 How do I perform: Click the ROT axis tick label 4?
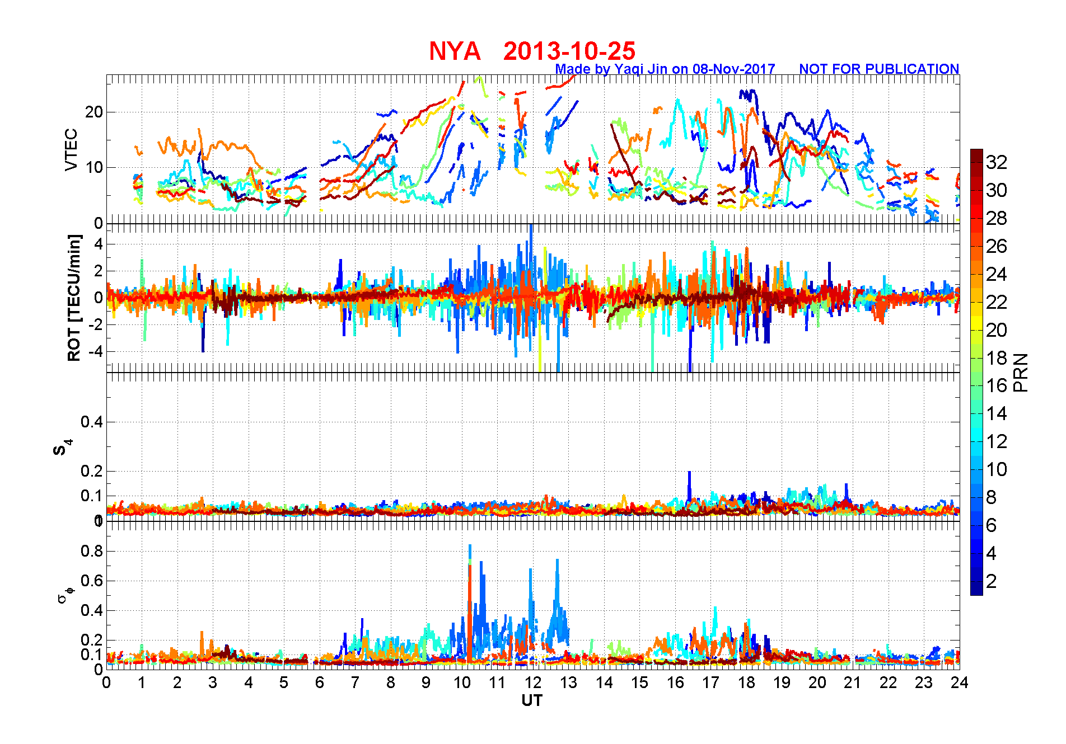[99, 244]
